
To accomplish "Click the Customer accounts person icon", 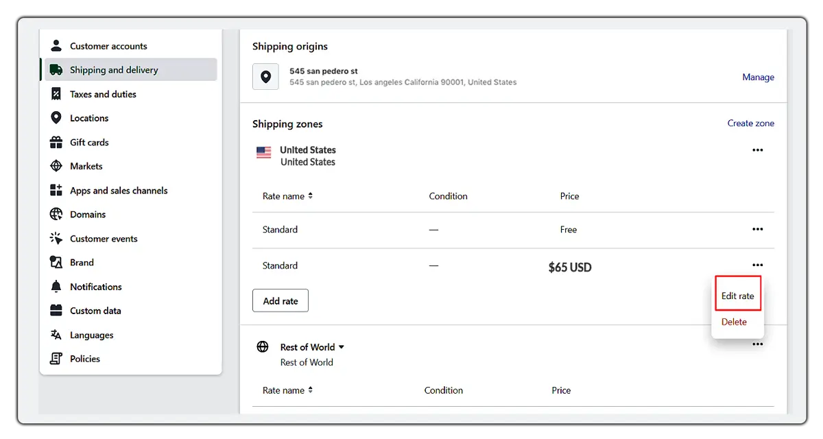I will click(56, 46).
